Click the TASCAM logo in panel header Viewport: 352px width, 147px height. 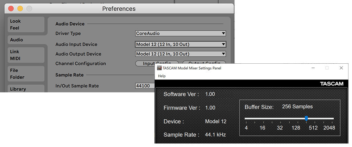(332, 84)
